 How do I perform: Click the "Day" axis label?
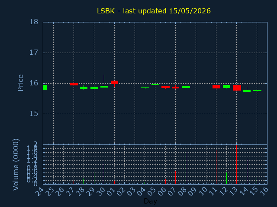click(x=150, y=201)
